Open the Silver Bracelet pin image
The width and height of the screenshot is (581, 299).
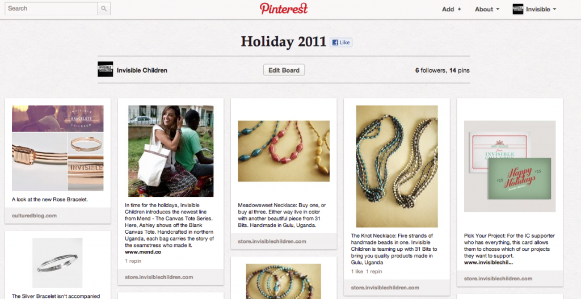coord(57,263)
